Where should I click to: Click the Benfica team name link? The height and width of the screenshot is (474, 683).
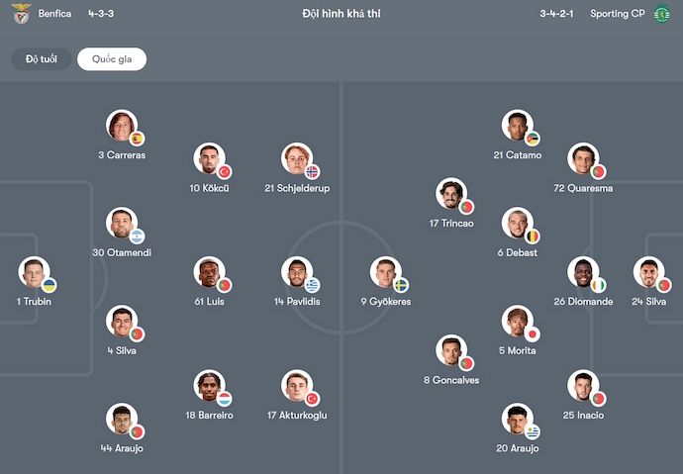(x=55, y=14)
